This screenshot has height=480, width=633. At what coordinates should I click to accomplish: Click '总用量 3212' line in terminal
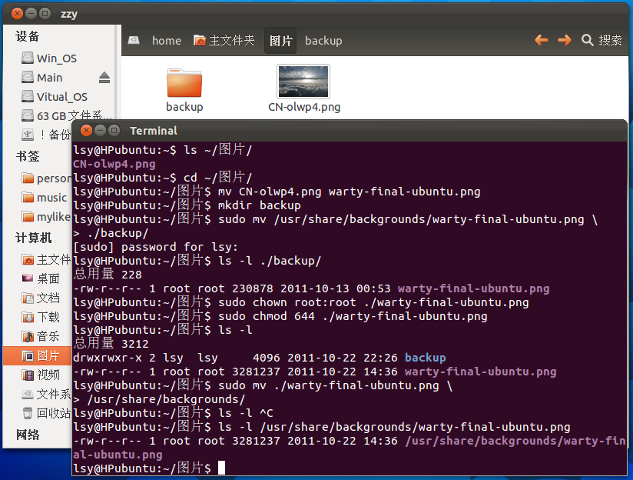111,344
